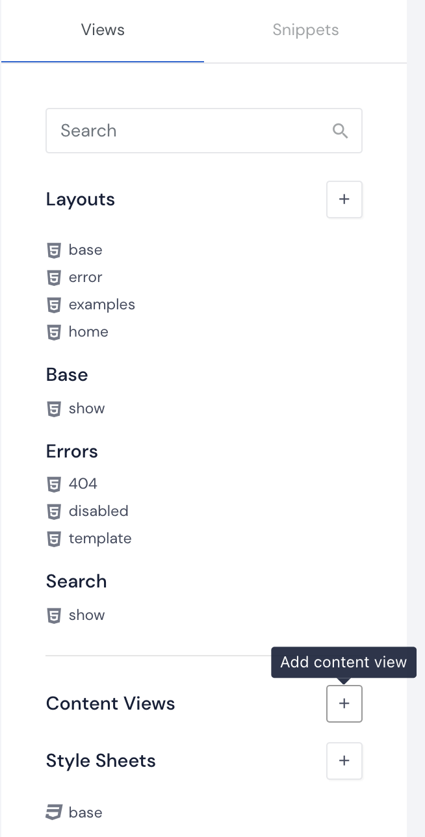
Task: Click HTML5 icon beside error layout
Action: coord(54,277)
